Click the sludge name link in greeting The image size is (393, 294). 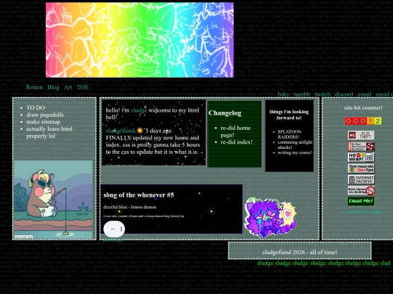tap(138, 110)
